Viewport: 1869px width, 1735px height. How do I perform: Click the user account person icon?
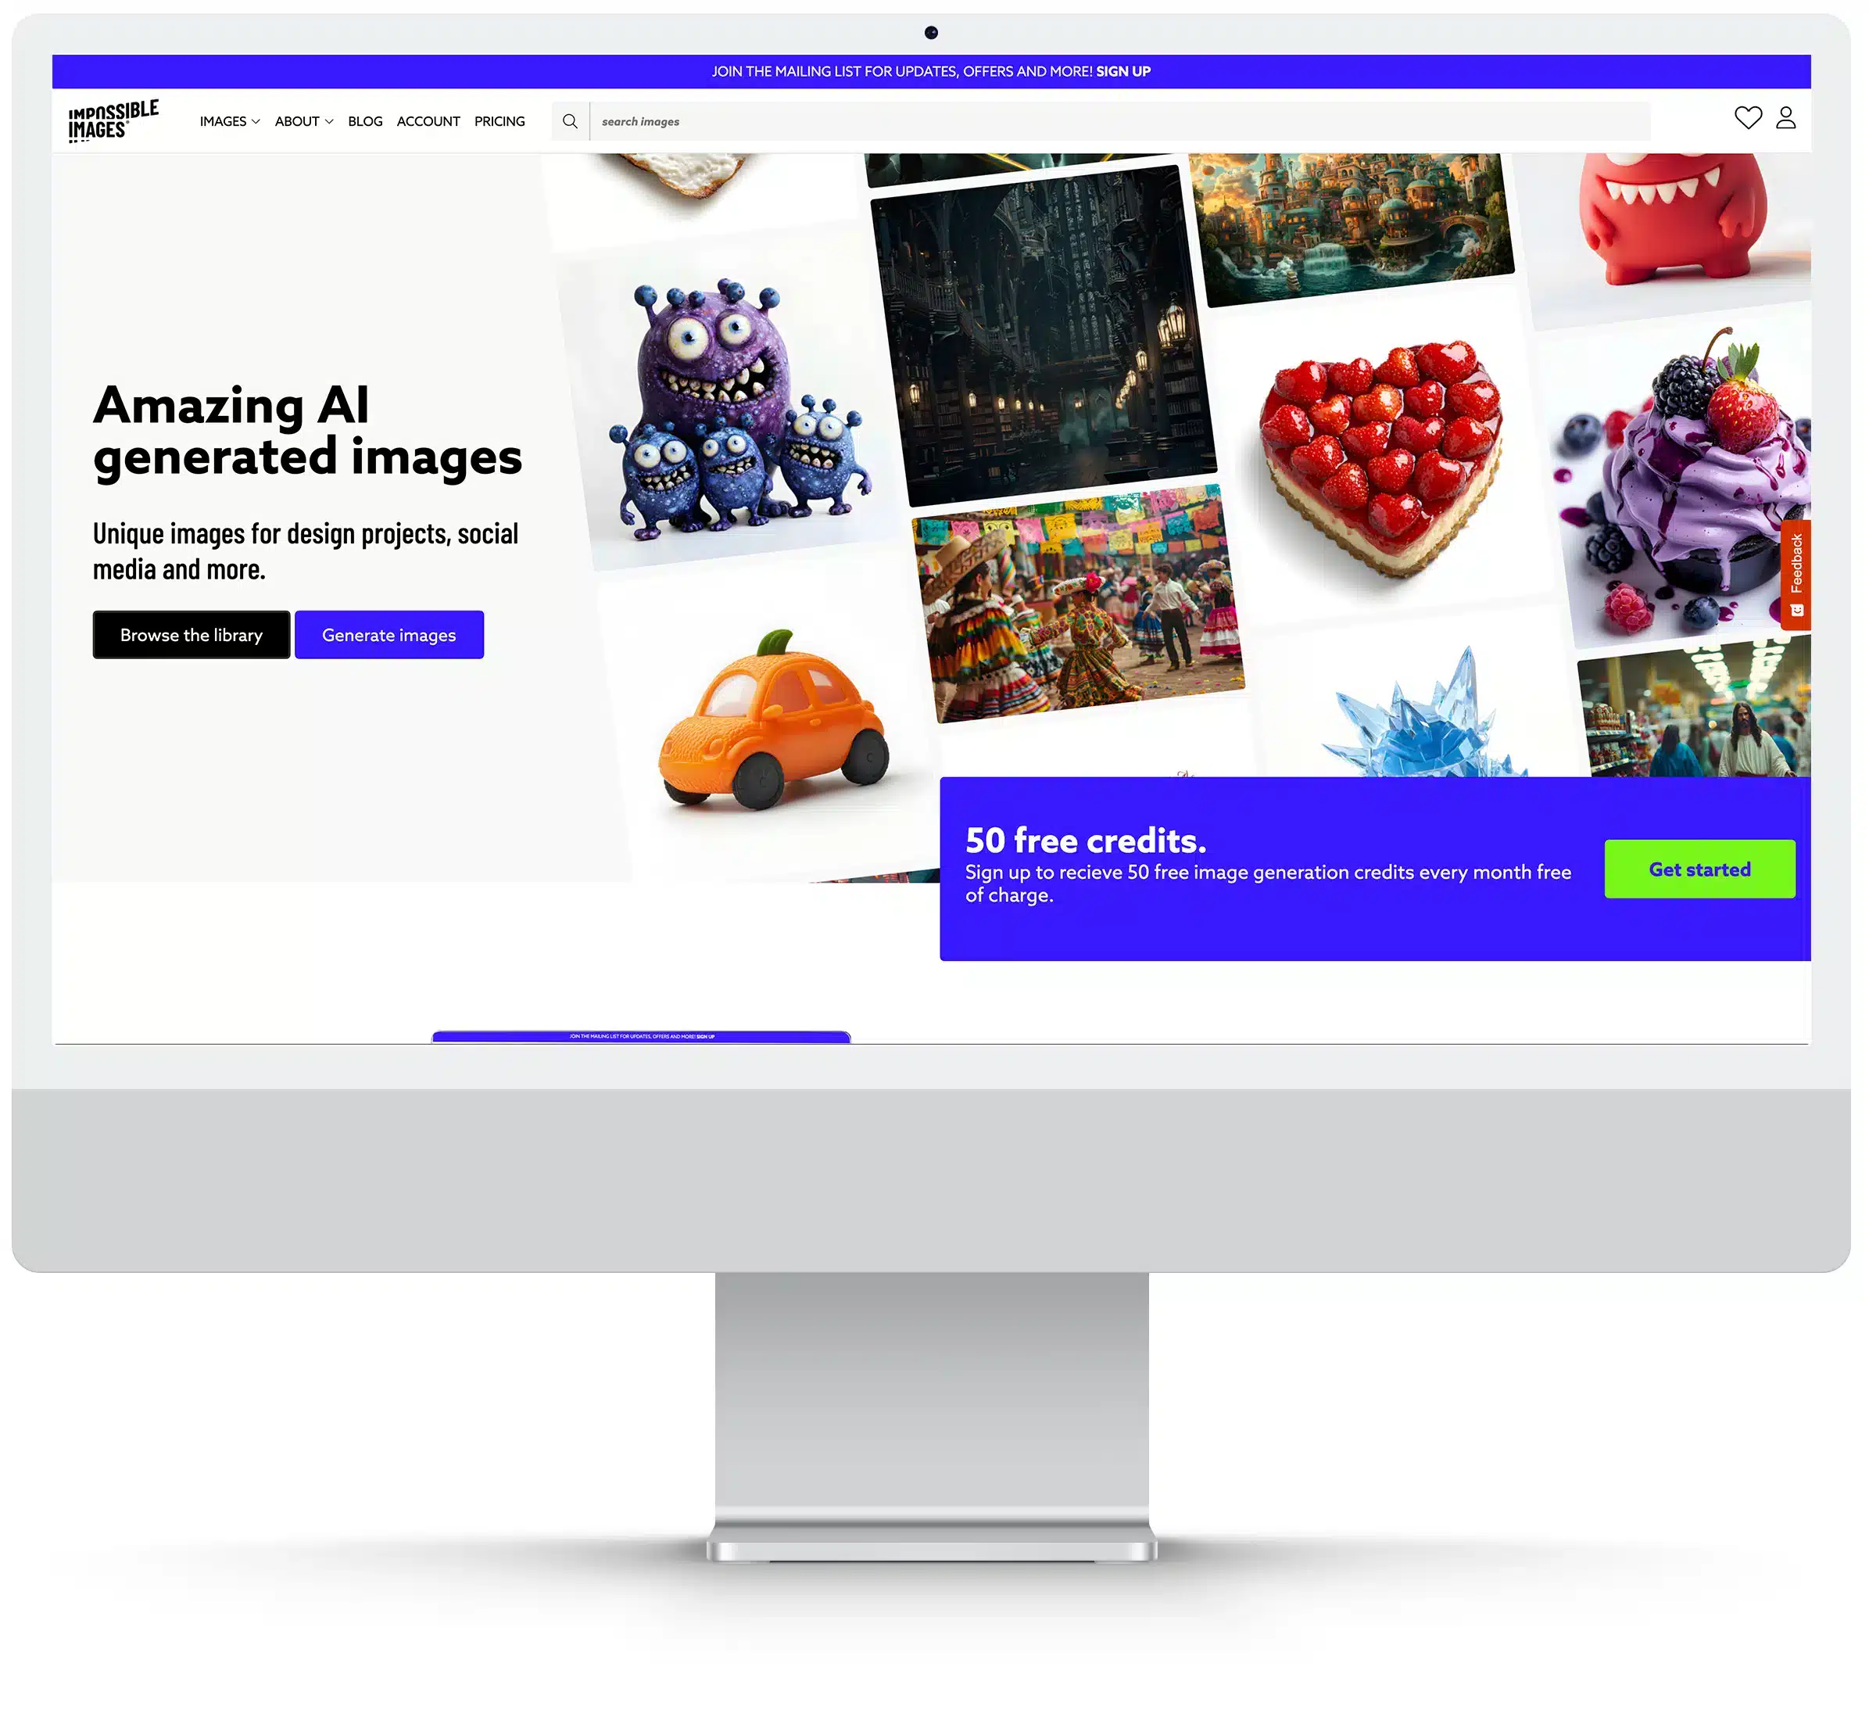coord(1786,117)
